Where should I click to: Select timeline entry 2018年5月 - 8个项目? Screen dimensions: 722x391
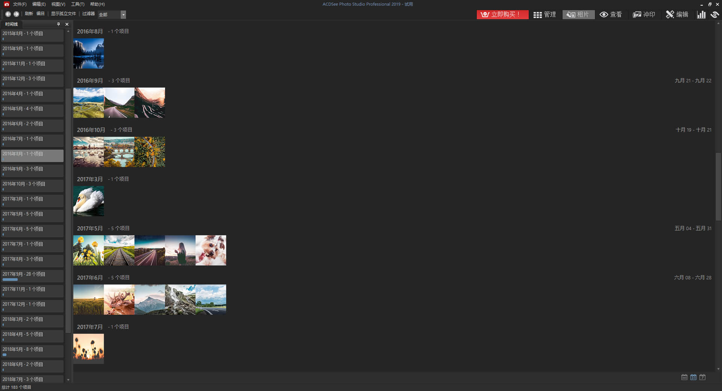pos(32,351)
